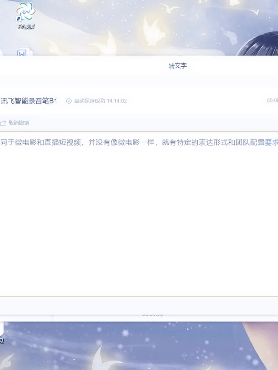278x370 pixels.
Task: Click the 转文字 window title
Action: [177, 66]
